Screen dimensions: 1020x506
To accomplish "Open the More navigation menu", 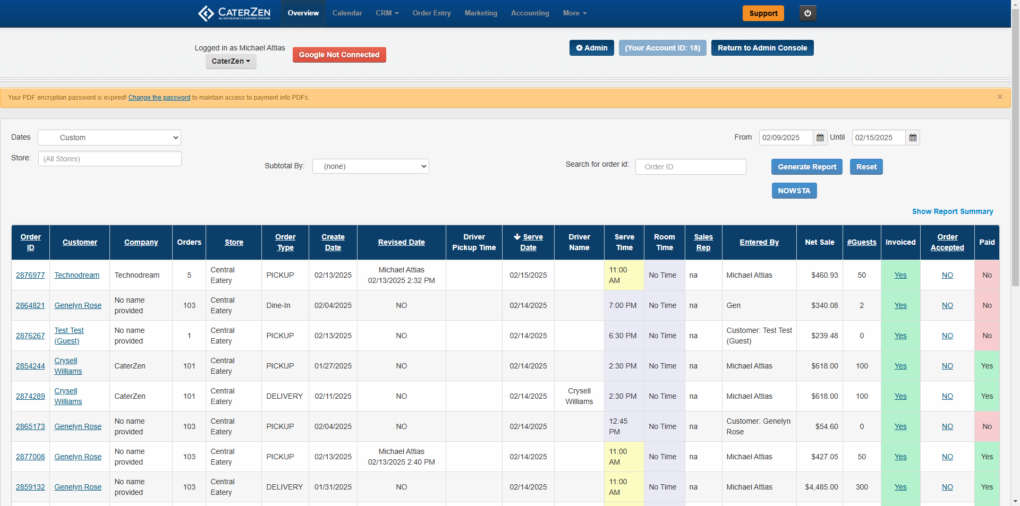I will click(x=574, y=13).
